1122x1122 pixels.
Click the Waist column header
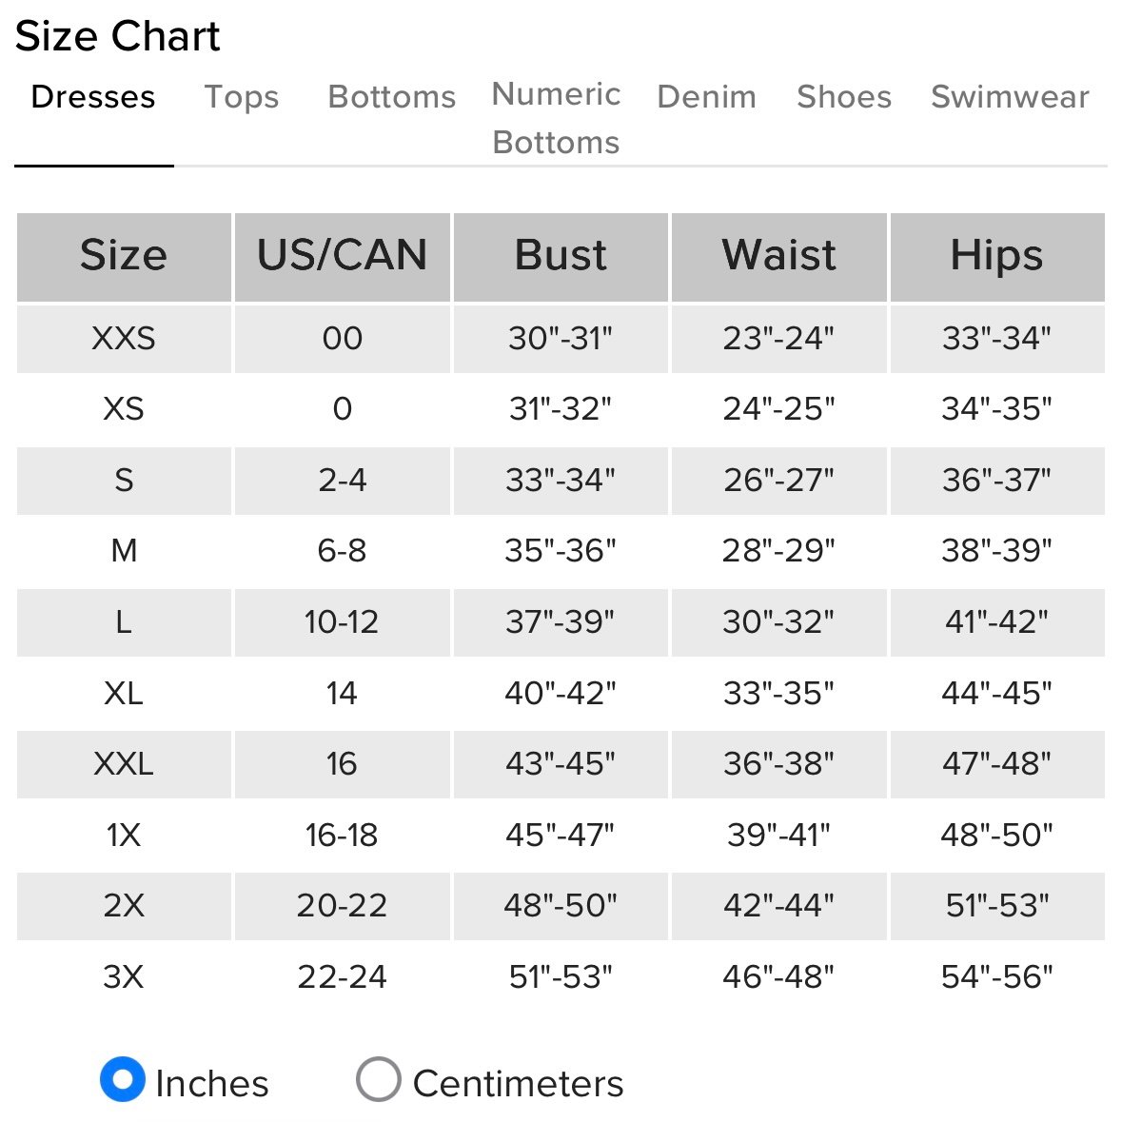tap(778, 256)
